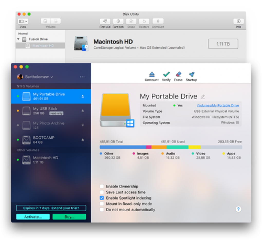Click the Windows NT Filesystem (NTFS) value
The width and height of the screenshot is (262, 242).
coord(215,117)
